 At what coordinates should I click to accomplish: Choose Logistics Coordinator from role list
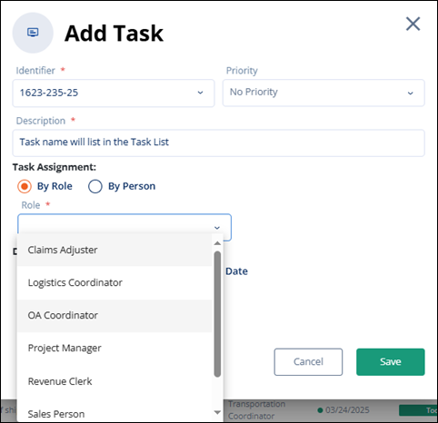point(114,282)
